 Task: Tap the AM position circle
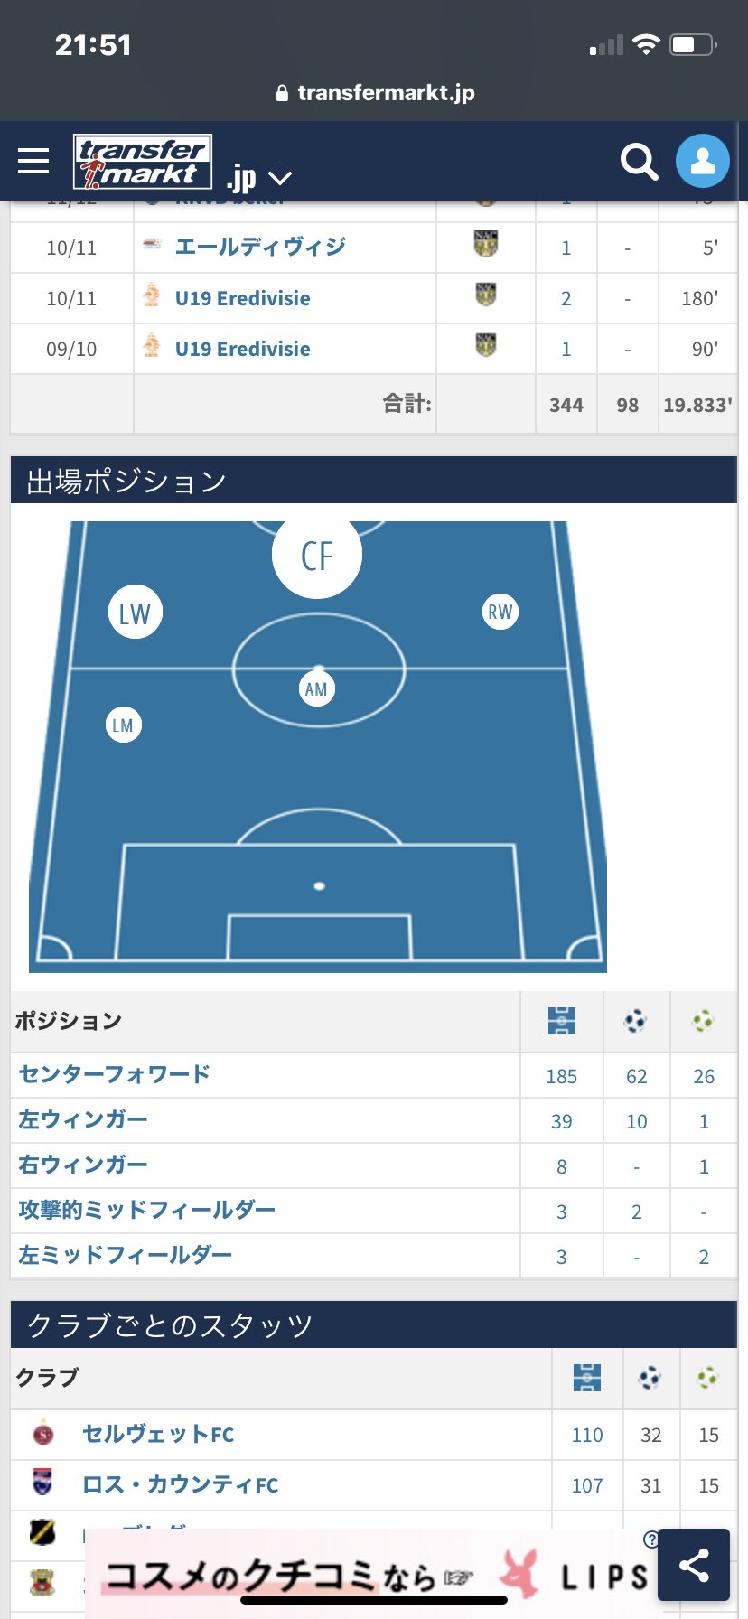tap(316, 689)
